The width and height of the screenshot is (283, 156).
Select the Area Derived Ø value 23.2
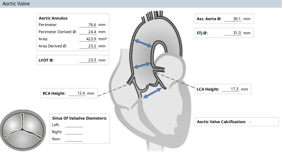[x=88, y=46]
